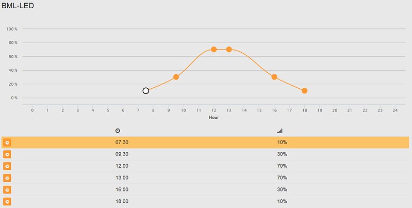Click the 30% value in 09:30 row

(282, 154)
